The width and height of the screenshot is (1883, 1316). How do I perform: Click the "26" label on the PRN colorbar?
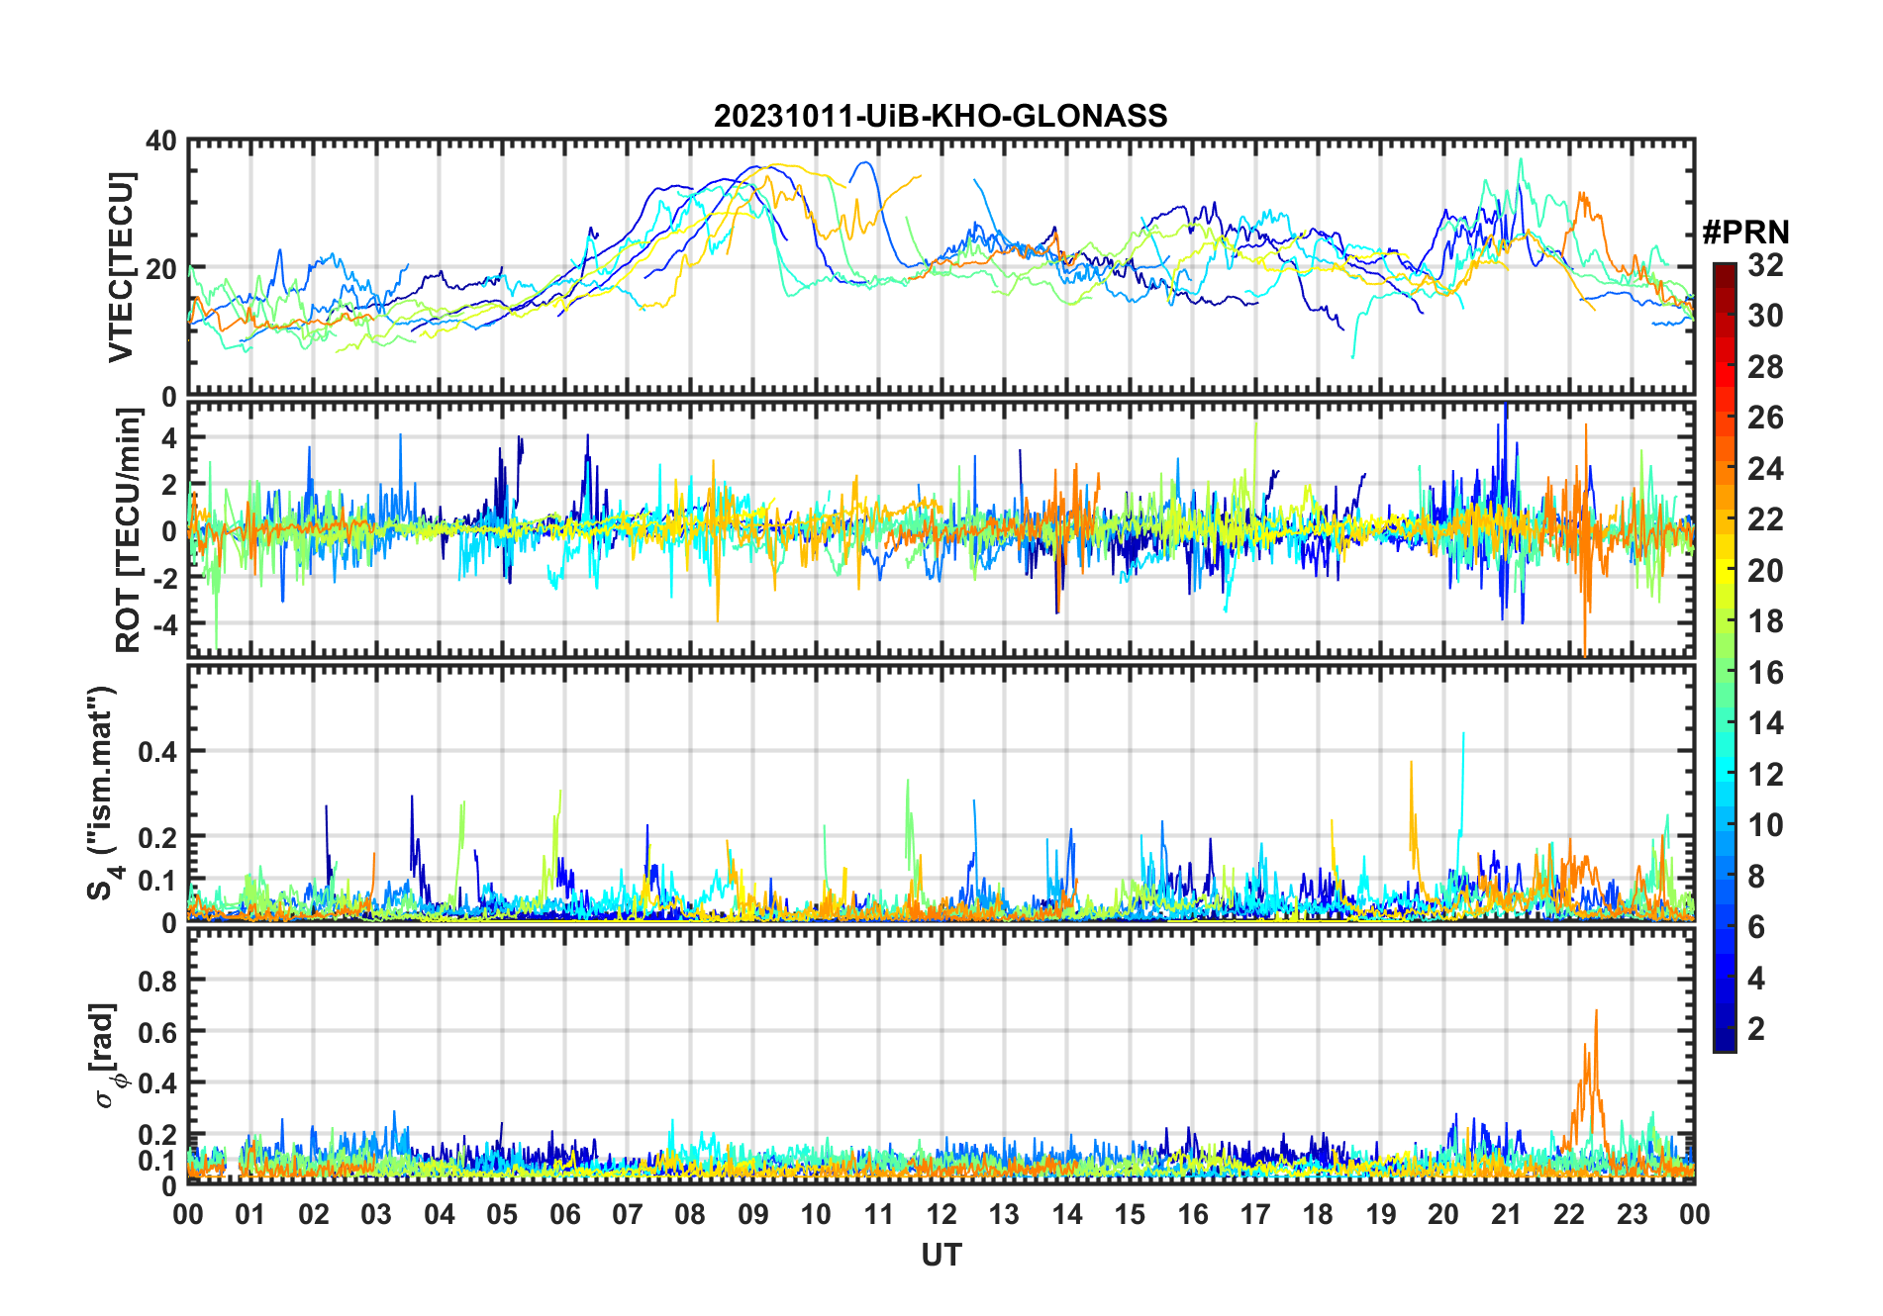point(1765,418)
